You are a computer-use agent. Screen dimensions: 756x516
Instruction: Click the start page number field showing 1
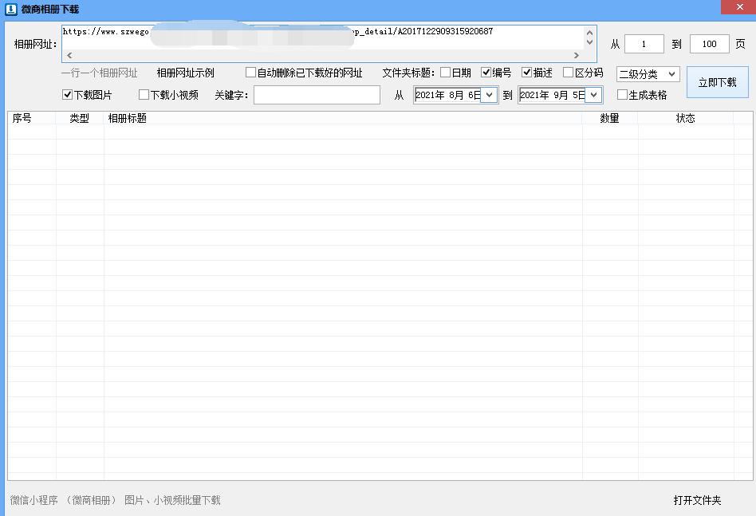tap(643, 44)
